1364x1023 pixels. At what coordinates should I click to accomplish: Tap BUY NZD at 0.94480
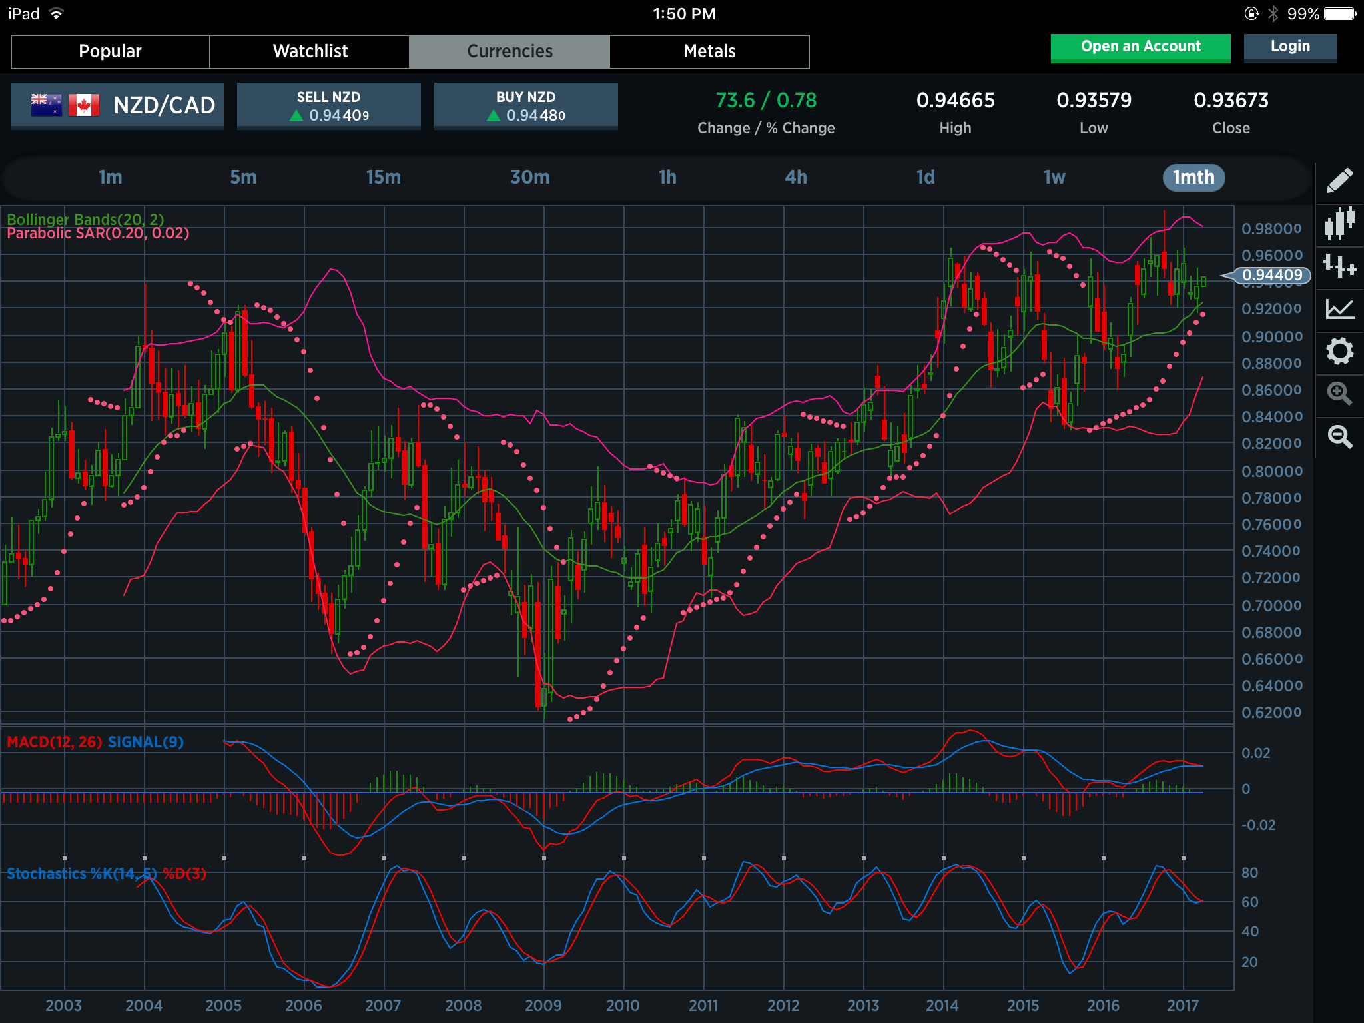[x=526, y=106]
